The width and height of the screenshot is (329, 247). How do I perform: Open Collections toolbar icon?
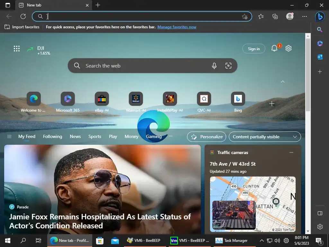coord(275,16)
